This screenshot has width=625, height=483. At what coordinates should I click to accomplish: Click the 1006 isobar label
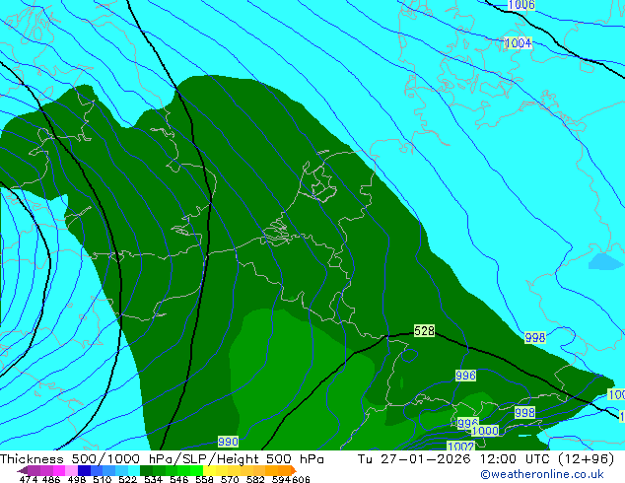pos(521,5)
